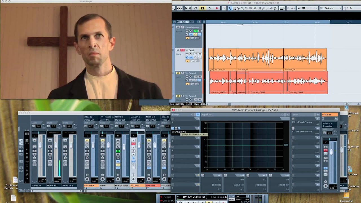The image size is (361, 203).
Task: Deactivate all solos in mixer common panel
Action: tap(21, 144)
